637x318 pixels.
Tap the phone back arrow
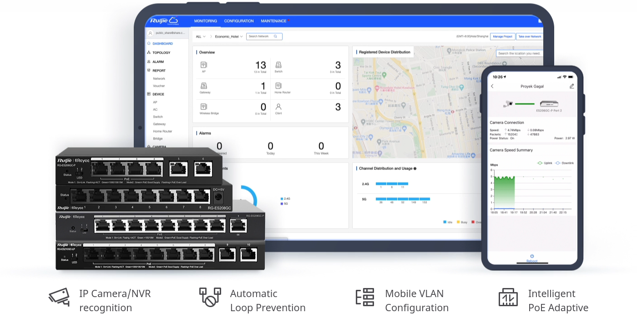[x=492, y=86]
